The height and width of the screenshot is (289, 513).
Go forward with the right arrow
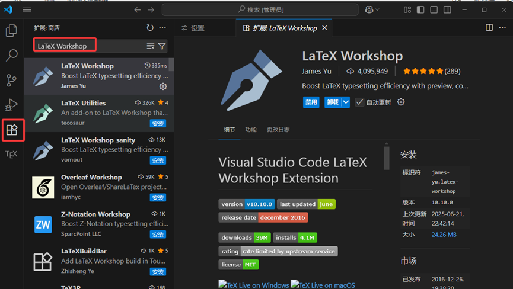(x=151, y=10)
